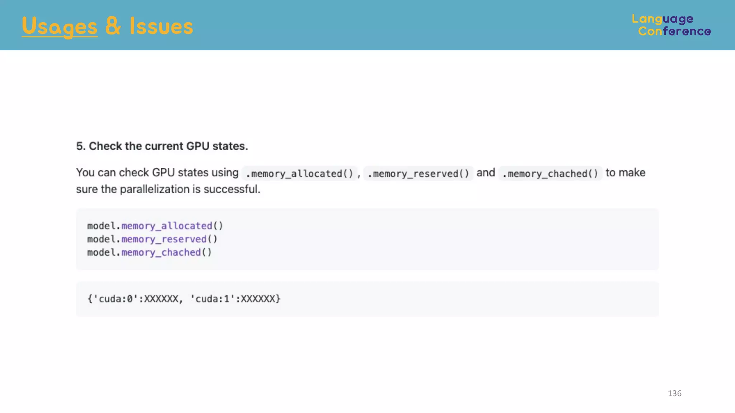The height and width of the screenshot is (413, 735).
Task: Click the ampersand in slide title
Action: click(113, 26)
